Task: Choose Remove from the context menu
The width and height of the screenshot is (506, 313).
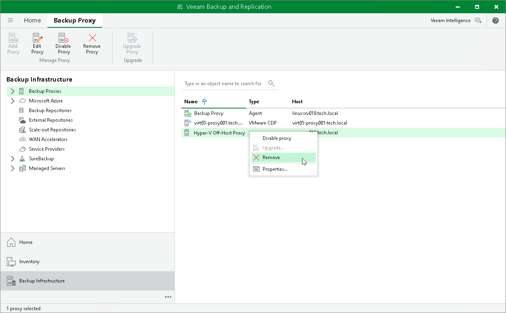Action: (x=284, y=158)
